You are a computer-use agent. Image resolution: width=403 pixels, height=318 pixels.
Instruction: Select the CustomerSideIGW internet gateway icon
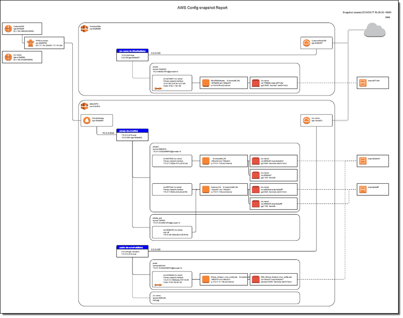coord(306,43)
